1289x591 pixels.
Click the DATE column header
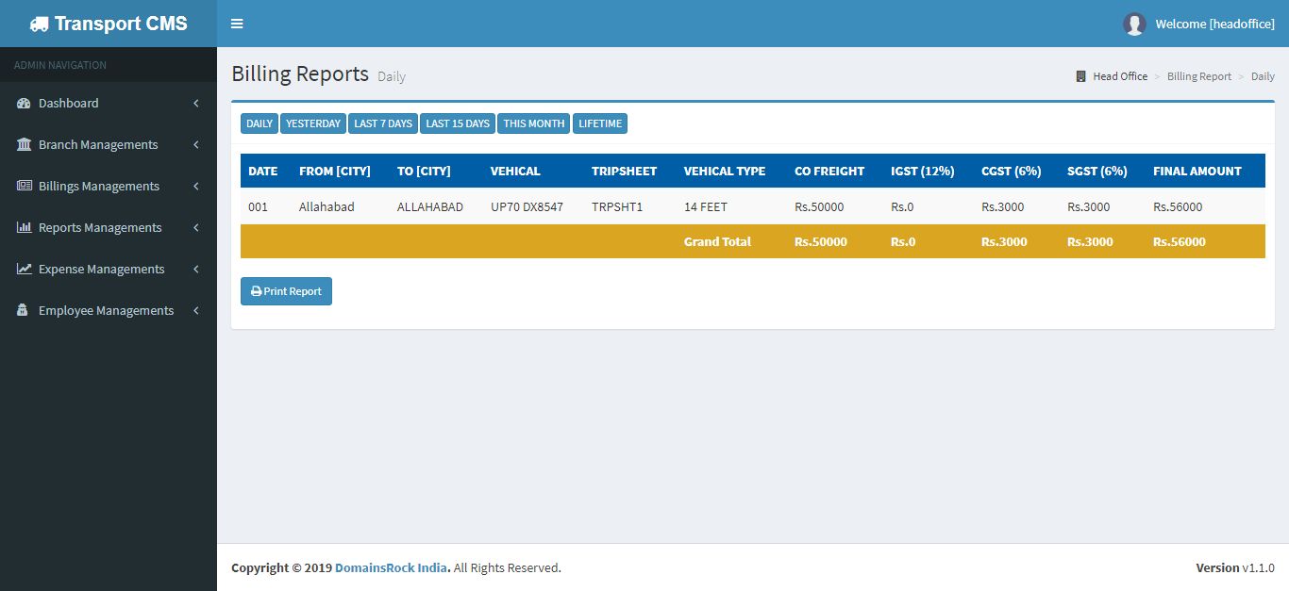(262, 171)
